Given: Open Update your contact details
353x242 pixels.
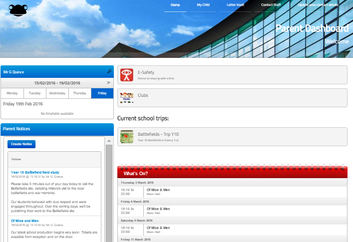Looking at the screenshot, I should (318, 5).
